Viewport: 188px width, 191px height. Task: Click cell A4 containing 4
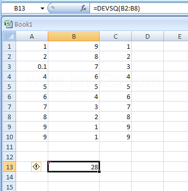[32, 76]
